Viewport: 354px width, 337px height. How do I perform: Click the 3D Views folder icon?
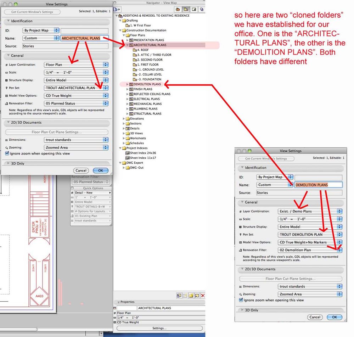[x=128, y=133]
